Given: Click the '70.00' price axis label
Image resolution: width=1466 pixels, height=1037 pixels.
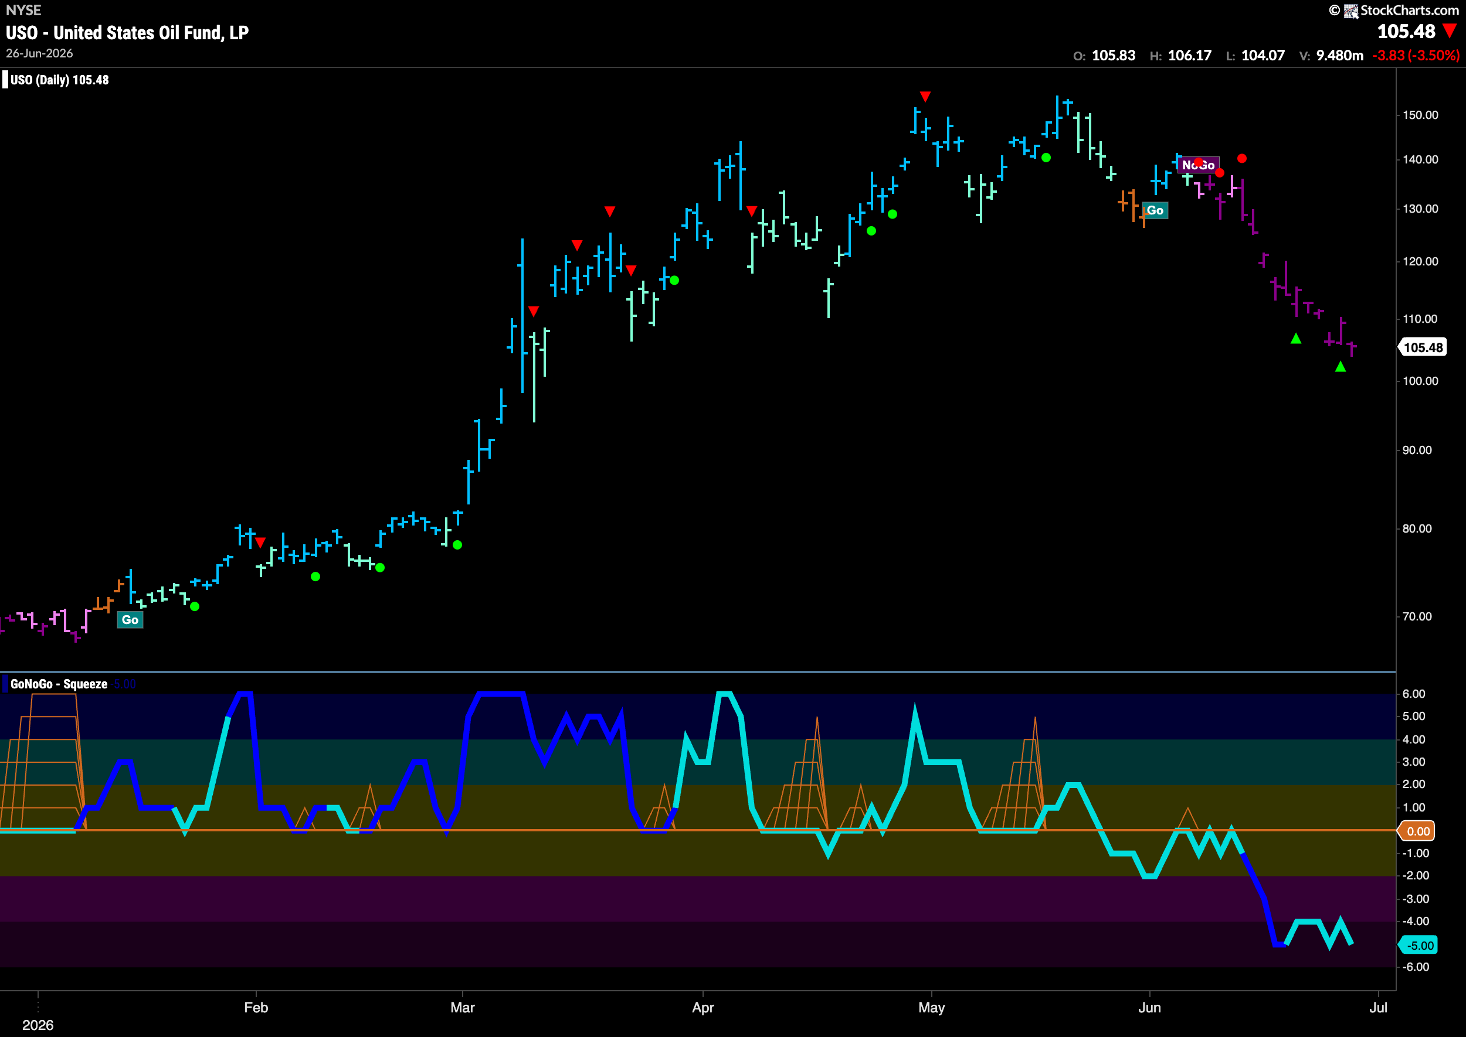Looking at the screenshot, I should 1417,617.
